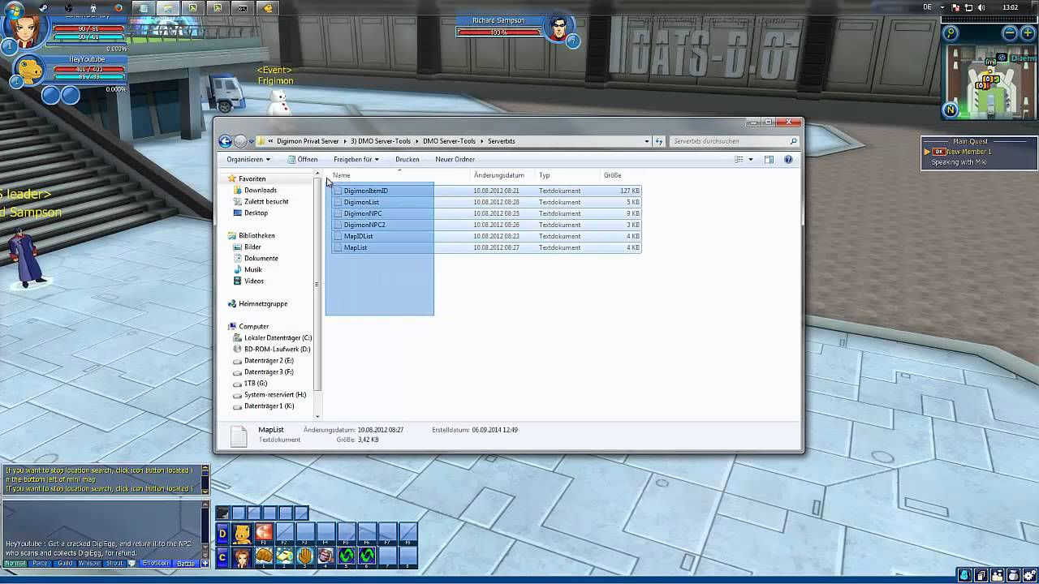Open the Organisieren dropdown menu
Screen dimensions: 1039x584
(248, 160)
